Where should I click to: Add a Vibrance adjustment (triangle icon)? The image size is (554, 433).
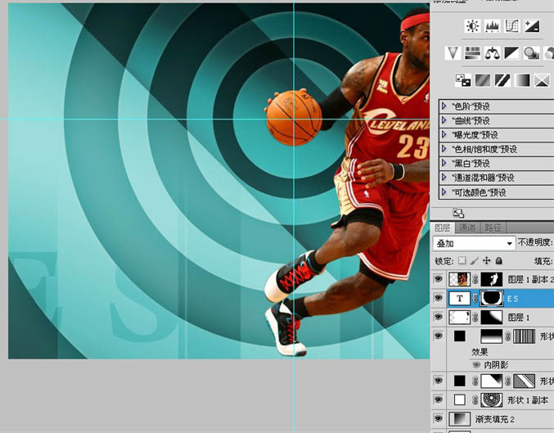453,53
